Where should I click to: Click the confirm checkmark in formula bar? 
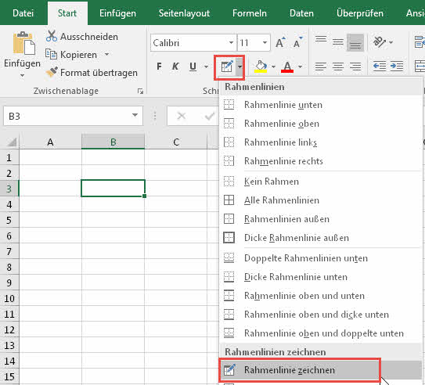[x=209, y=117]
